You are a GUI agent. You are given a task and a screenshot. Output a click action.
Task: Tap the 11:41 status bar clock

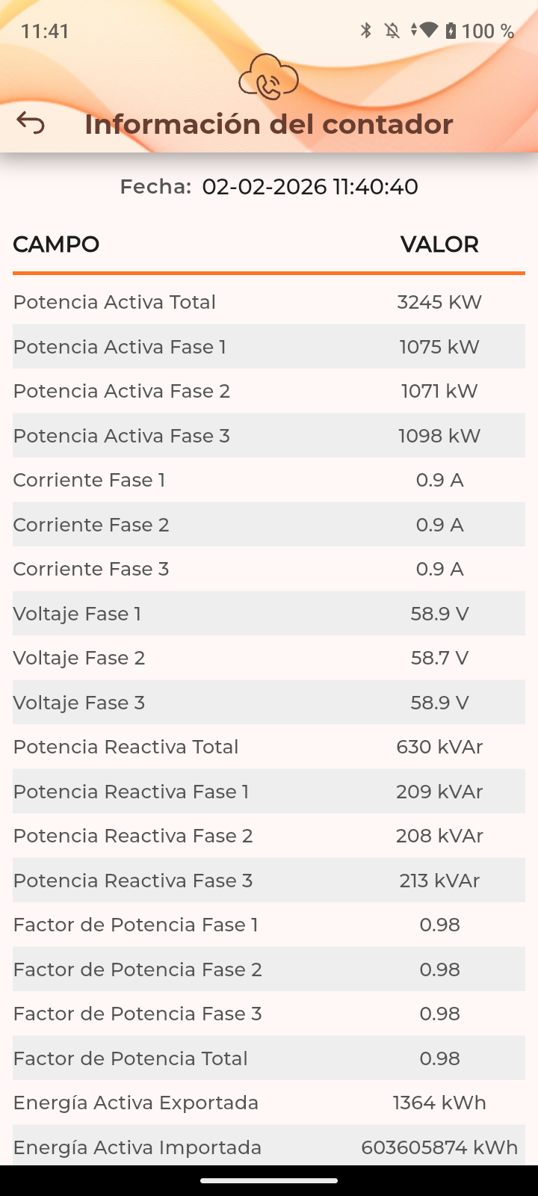[x=45, y=31]
